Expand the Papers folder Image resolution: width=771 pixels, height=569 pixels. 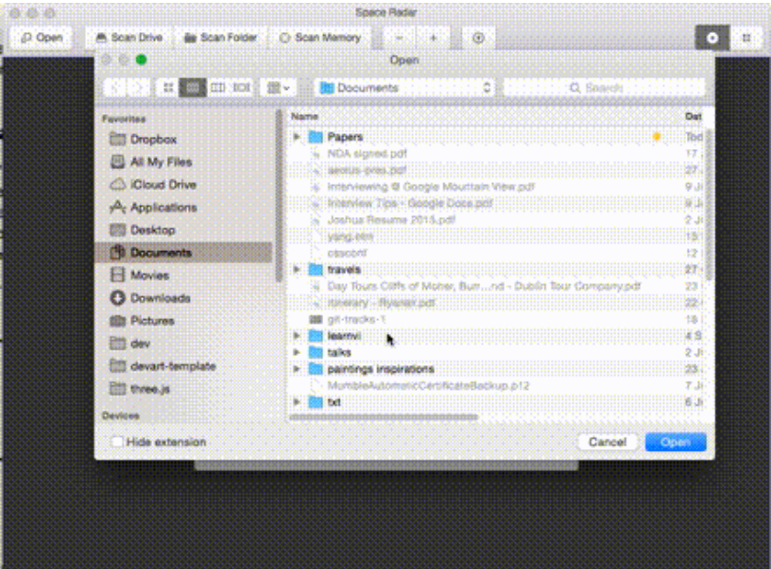(x=298, y=135)
